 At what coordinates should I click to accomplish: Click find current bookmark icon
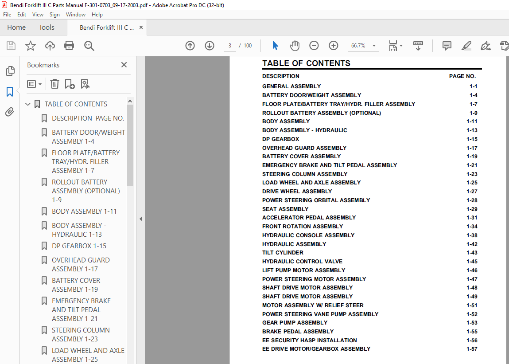(x=85, y=84)
